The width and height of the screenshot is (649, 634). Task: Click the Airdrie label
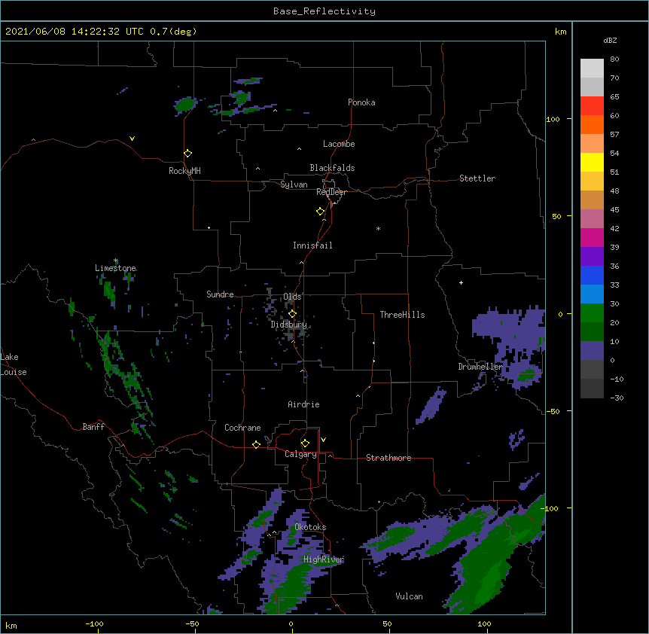tap(304, 404)
